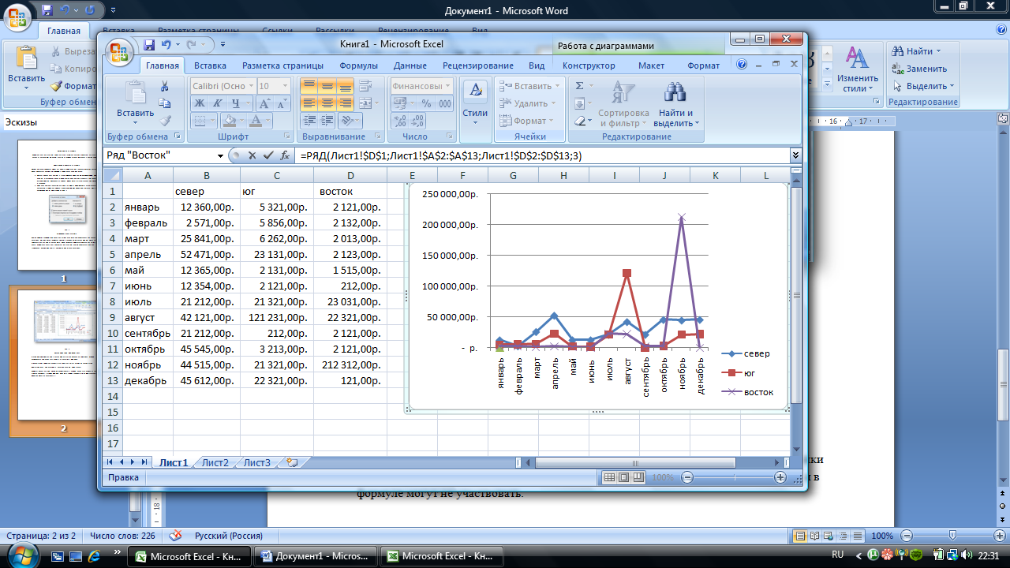Image resolution: width=1010 pixels, height=568 pixels.
Task: Click the Excel Office button
Action: pyautogui.click(x=120, y=52)
